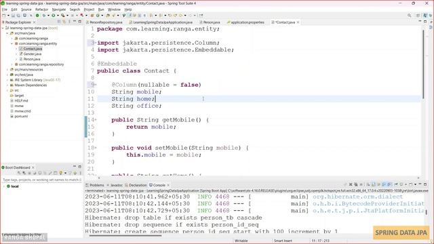Screen dimensions: 434x244
Task: Open the Navigate menu
Action: pos(59,9)
